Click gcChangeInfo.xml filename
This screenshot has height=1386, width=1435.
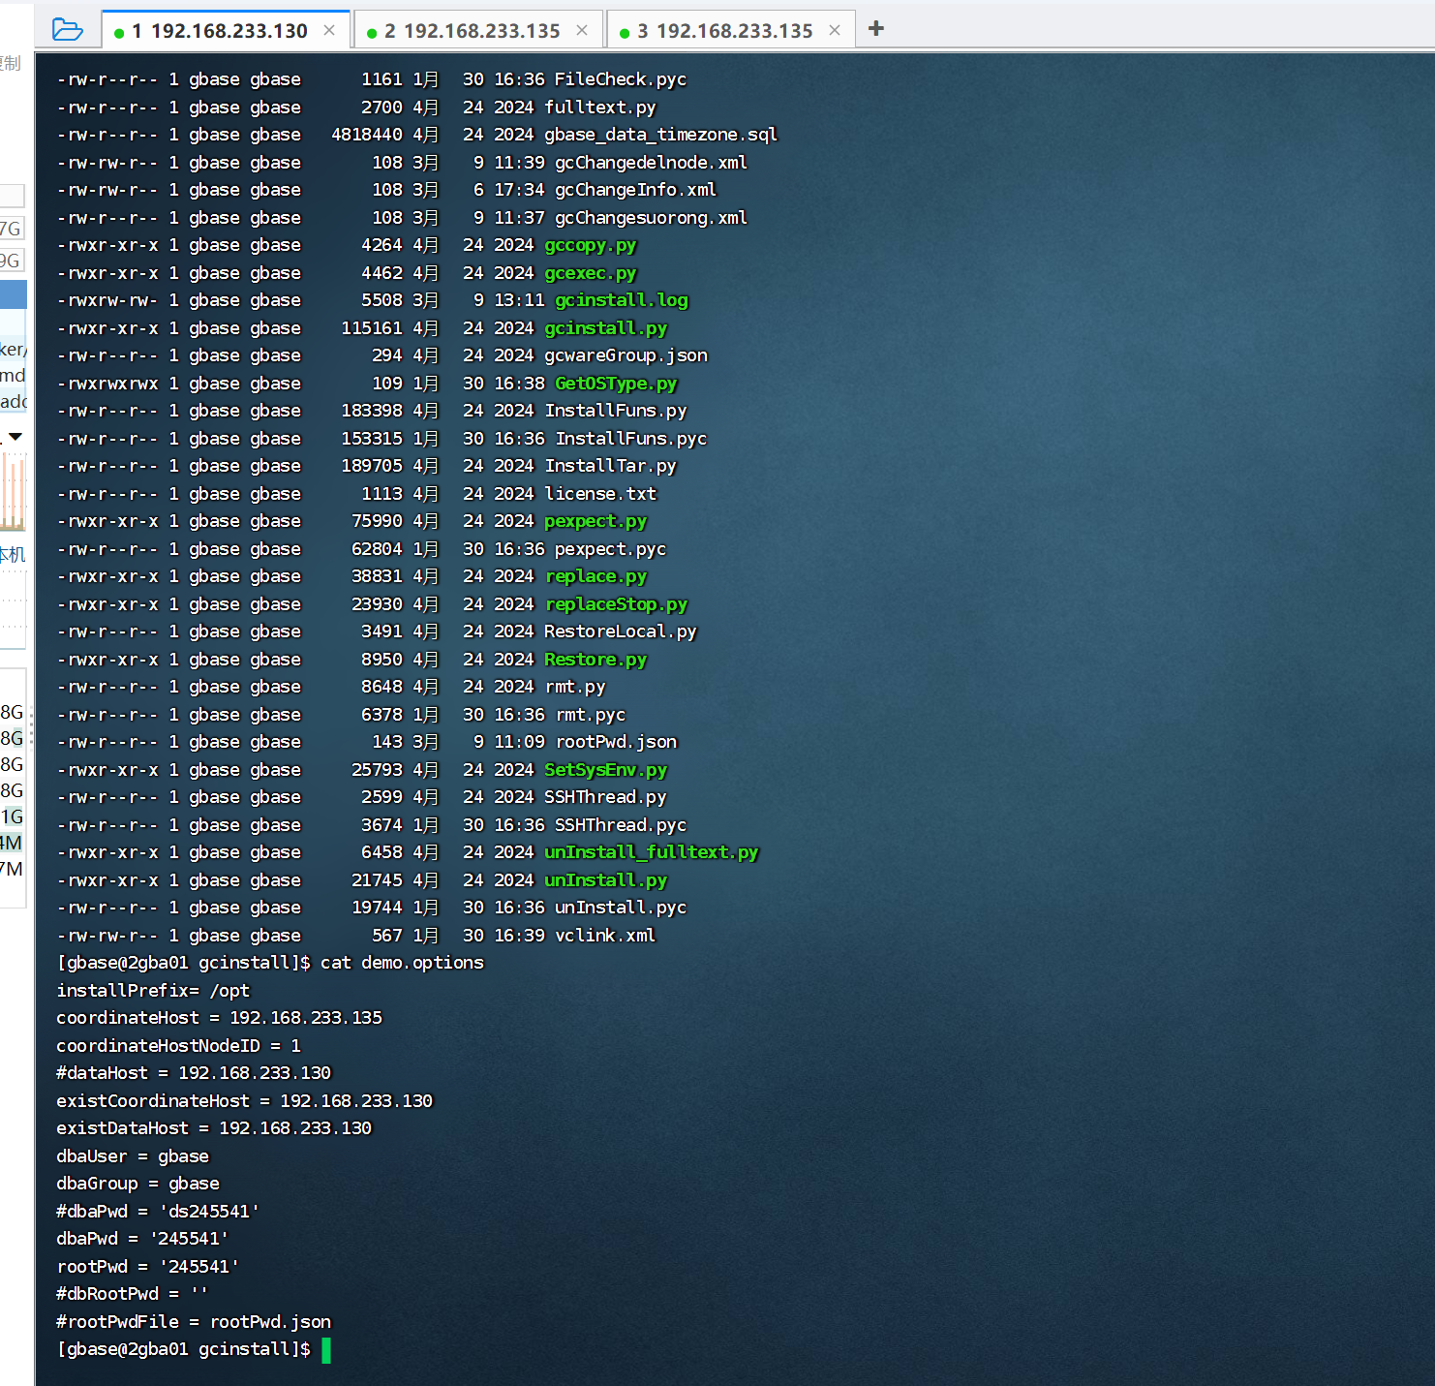tap(635, 190)
